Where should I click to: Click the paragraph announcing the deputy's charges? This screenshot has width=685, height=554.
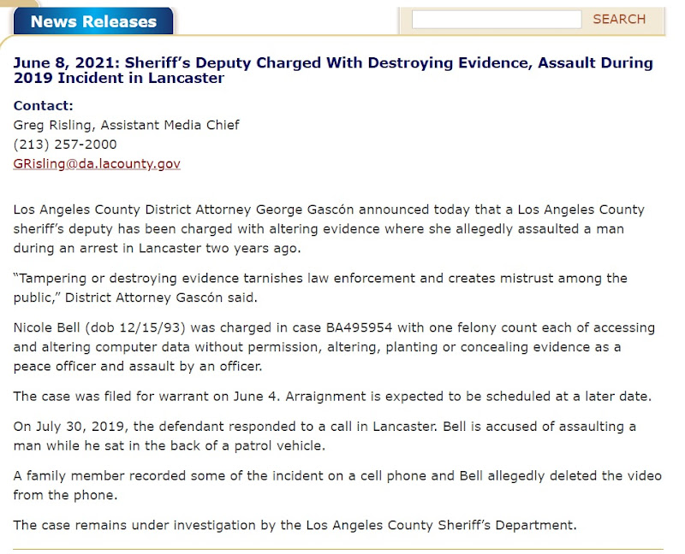329,229
